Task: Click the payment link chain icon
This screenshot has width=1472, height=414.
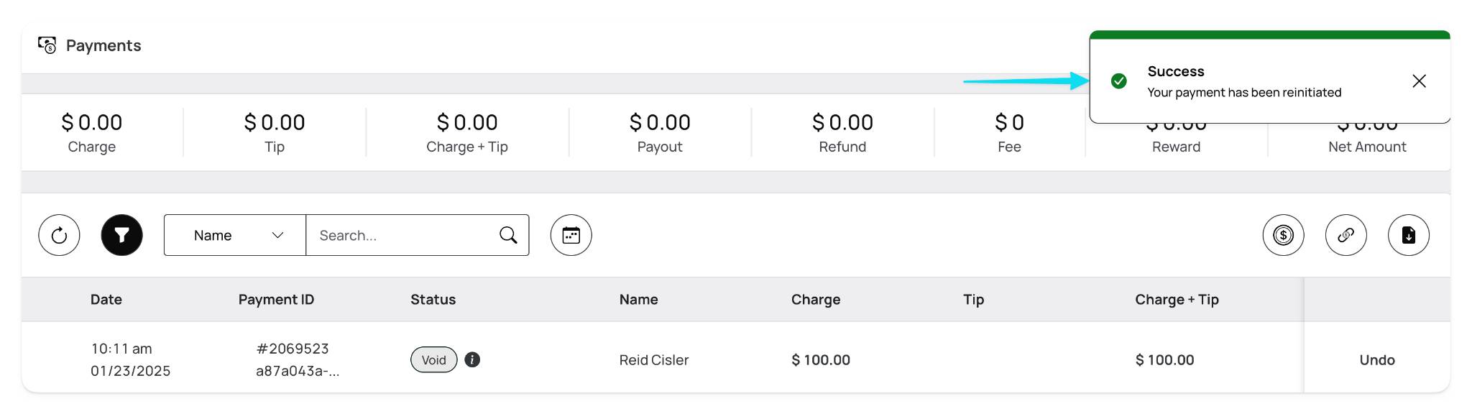Action: coord(1346,235)
